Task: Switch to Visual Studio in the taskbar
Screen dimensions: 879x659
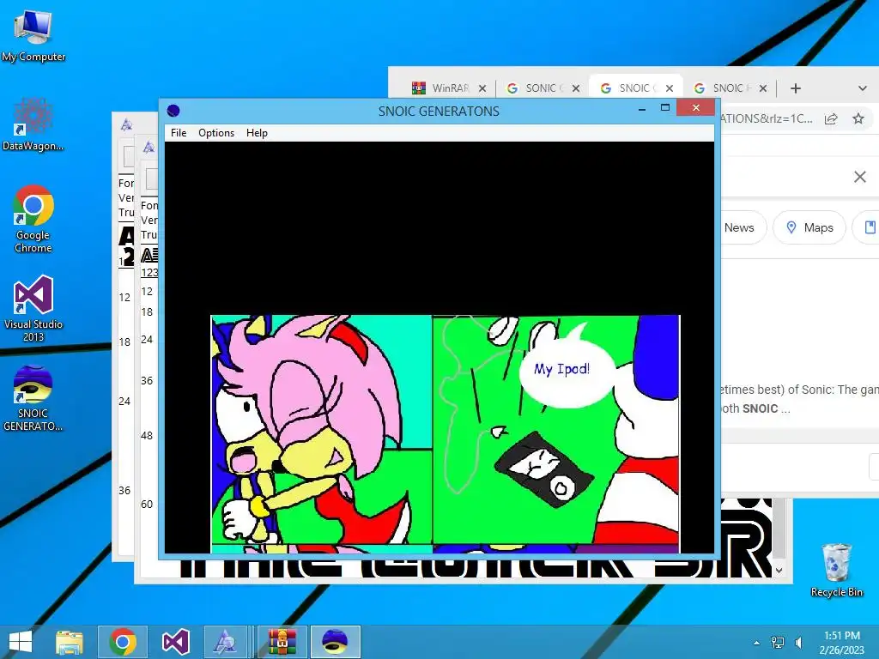Action: coord(175,642)
